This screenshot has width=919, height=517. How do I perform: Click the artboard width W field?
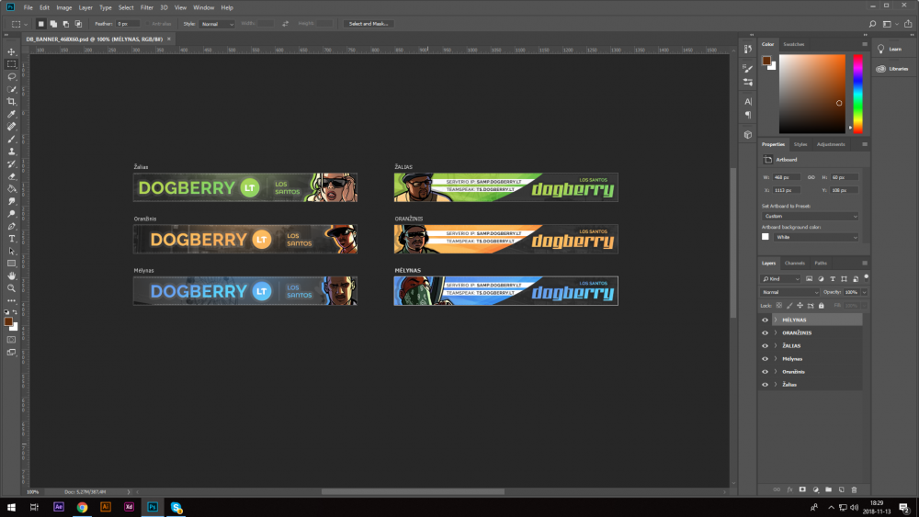click(x=786, y=177)
